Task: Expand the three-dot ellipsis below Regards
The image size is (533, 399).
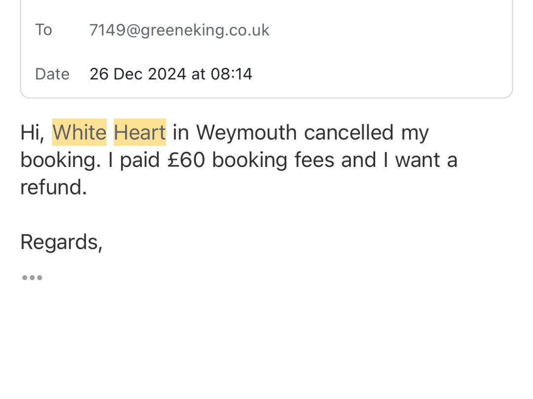Action: [x=32, y=278]
